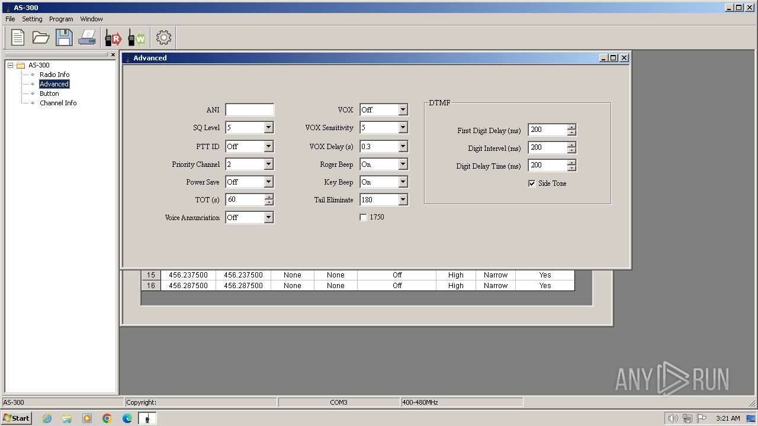Open the volume speaker tray icon
The image size is (758, 426).
pos(673,418)
